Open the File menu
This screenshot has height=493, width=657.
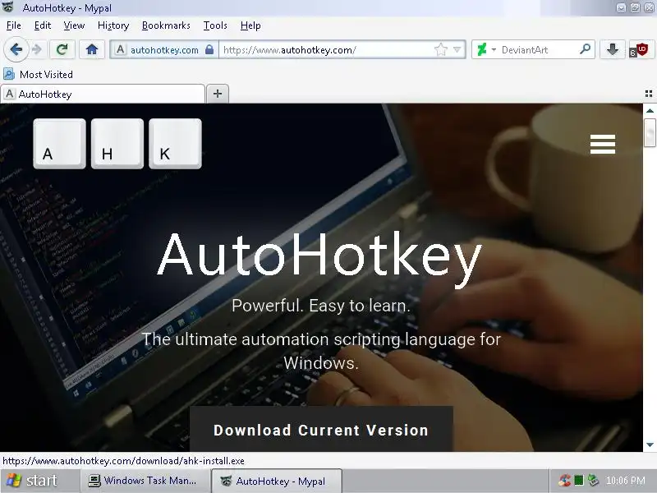click(13, 25)
